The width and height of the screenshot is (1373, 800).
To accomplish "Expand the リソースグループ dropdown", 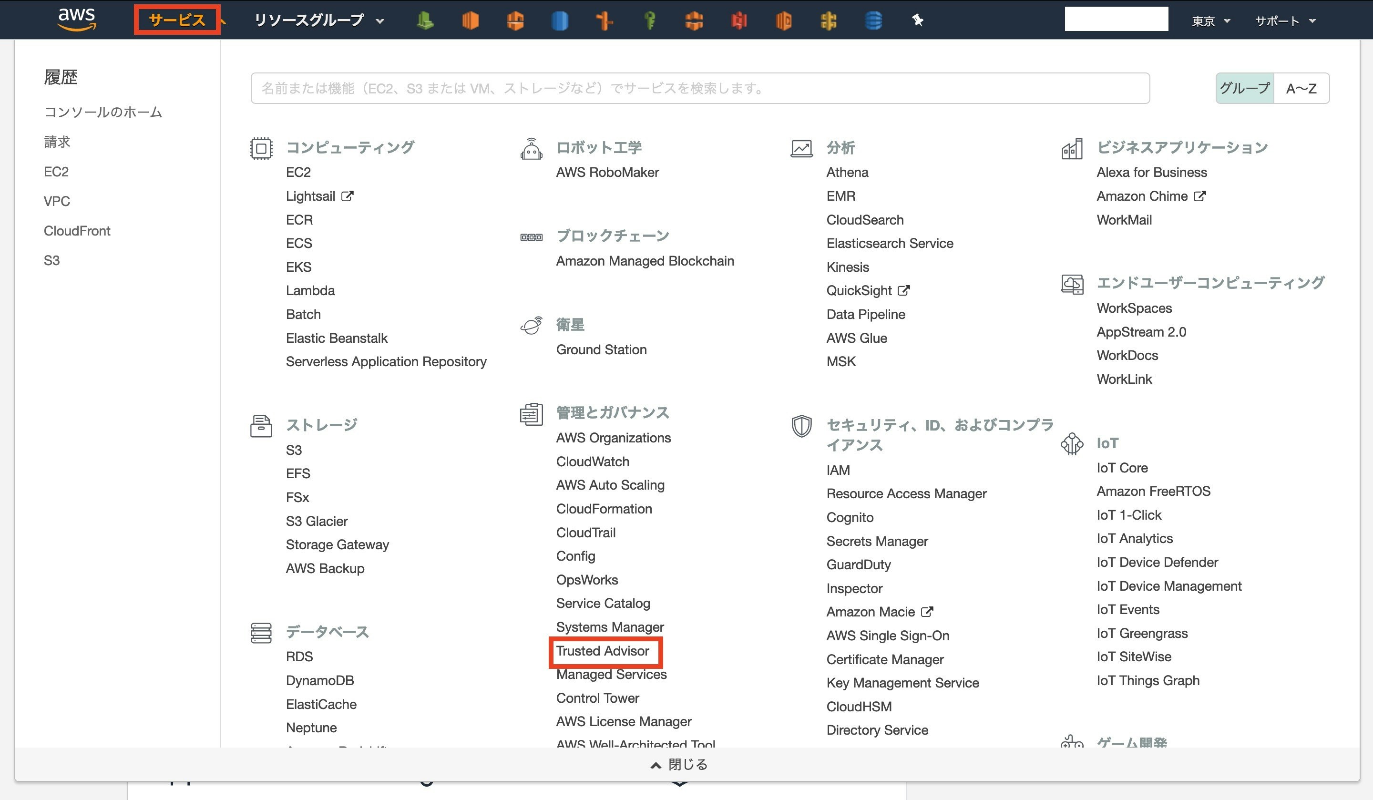I will click(319, 21).
